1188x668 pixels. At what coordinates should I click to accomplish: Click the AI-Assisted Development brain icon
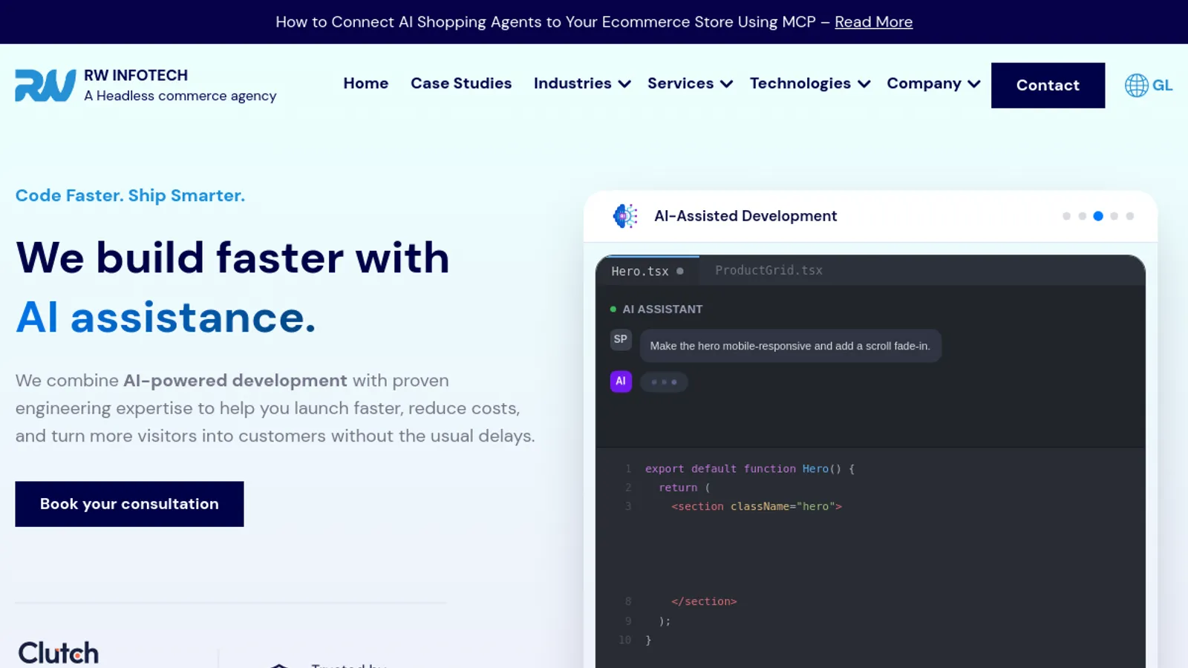tap(625, 216)
